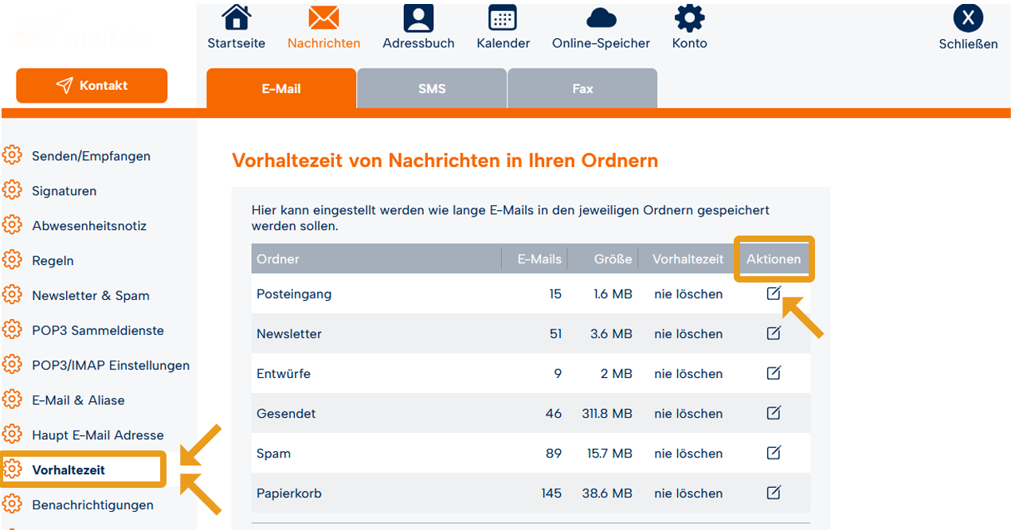The width and height of the screenshot is (1011, 530).
Task: Open the Kalender calendar icon
Action: 503,18
